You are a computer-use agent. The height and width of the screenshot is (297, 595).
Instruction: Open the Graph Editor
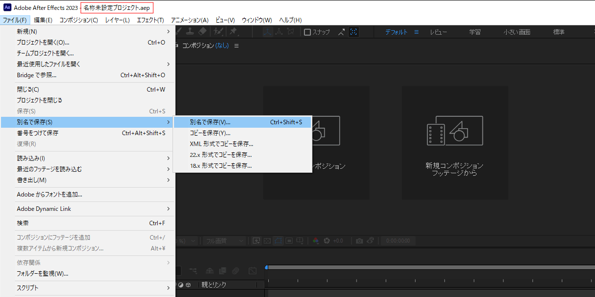pos(252,271)
